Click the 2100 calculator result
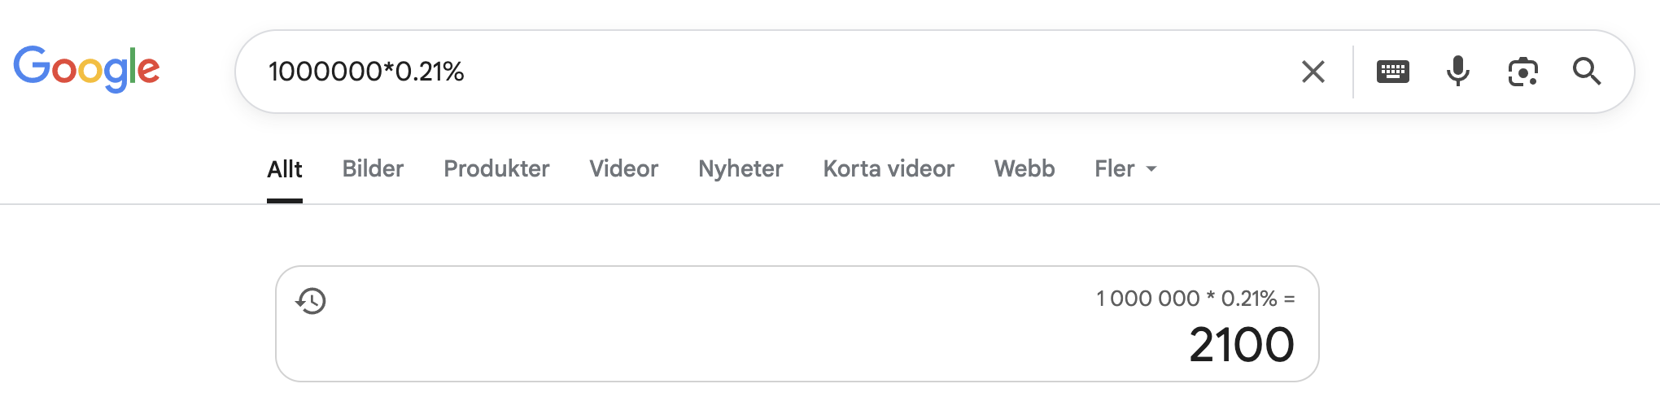 click(x=1242, y=345)
